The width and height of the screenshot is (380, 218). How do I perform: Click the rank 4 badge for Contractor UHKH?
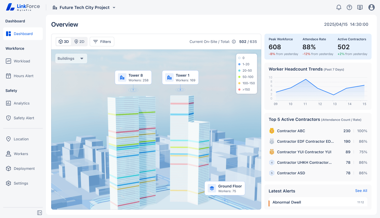click(x=272, y=162)
